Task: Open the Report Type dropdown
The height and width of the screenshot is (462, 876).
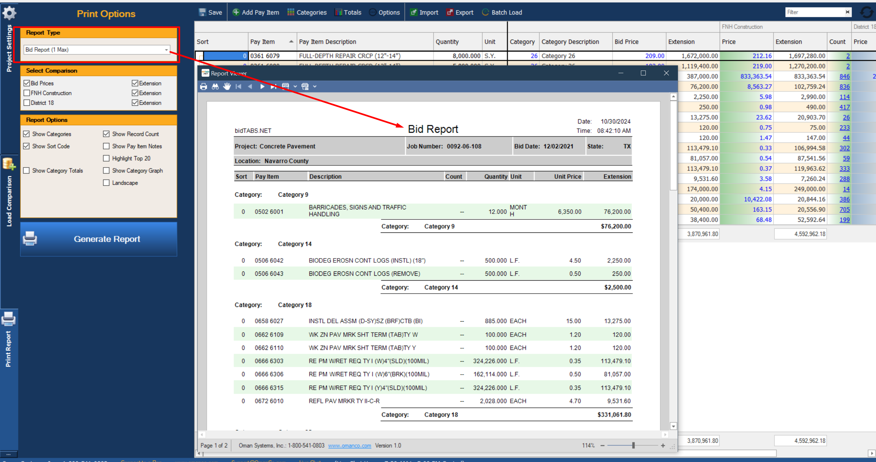Action: [x=166, y=50]
